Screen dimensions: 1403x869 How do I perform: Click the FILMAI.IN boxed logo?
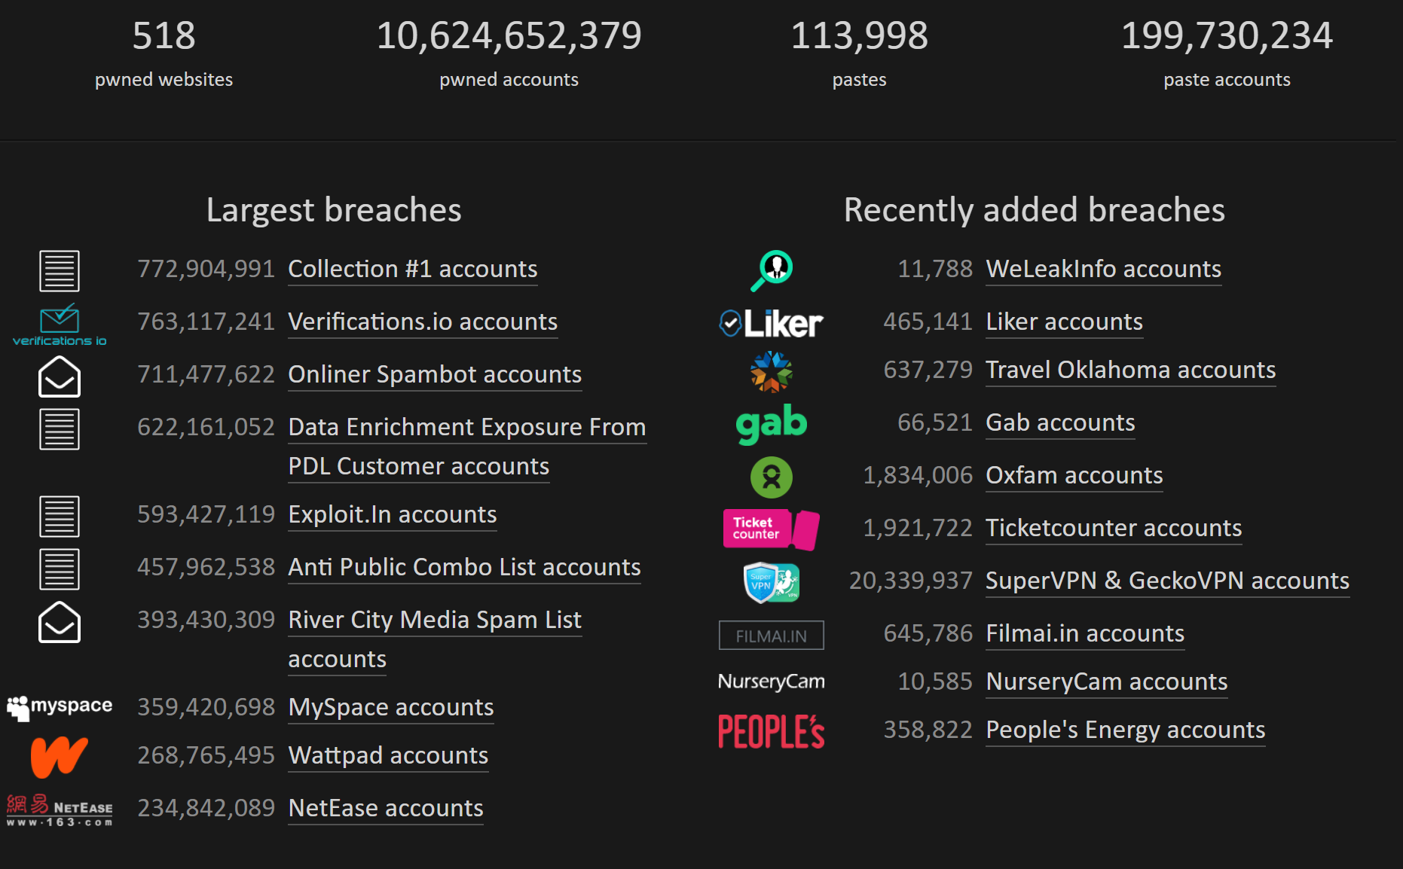click(772, 635)
